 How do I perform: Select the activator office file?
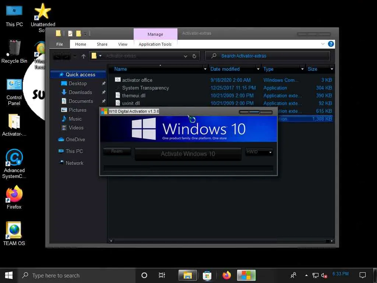point(137,80)
